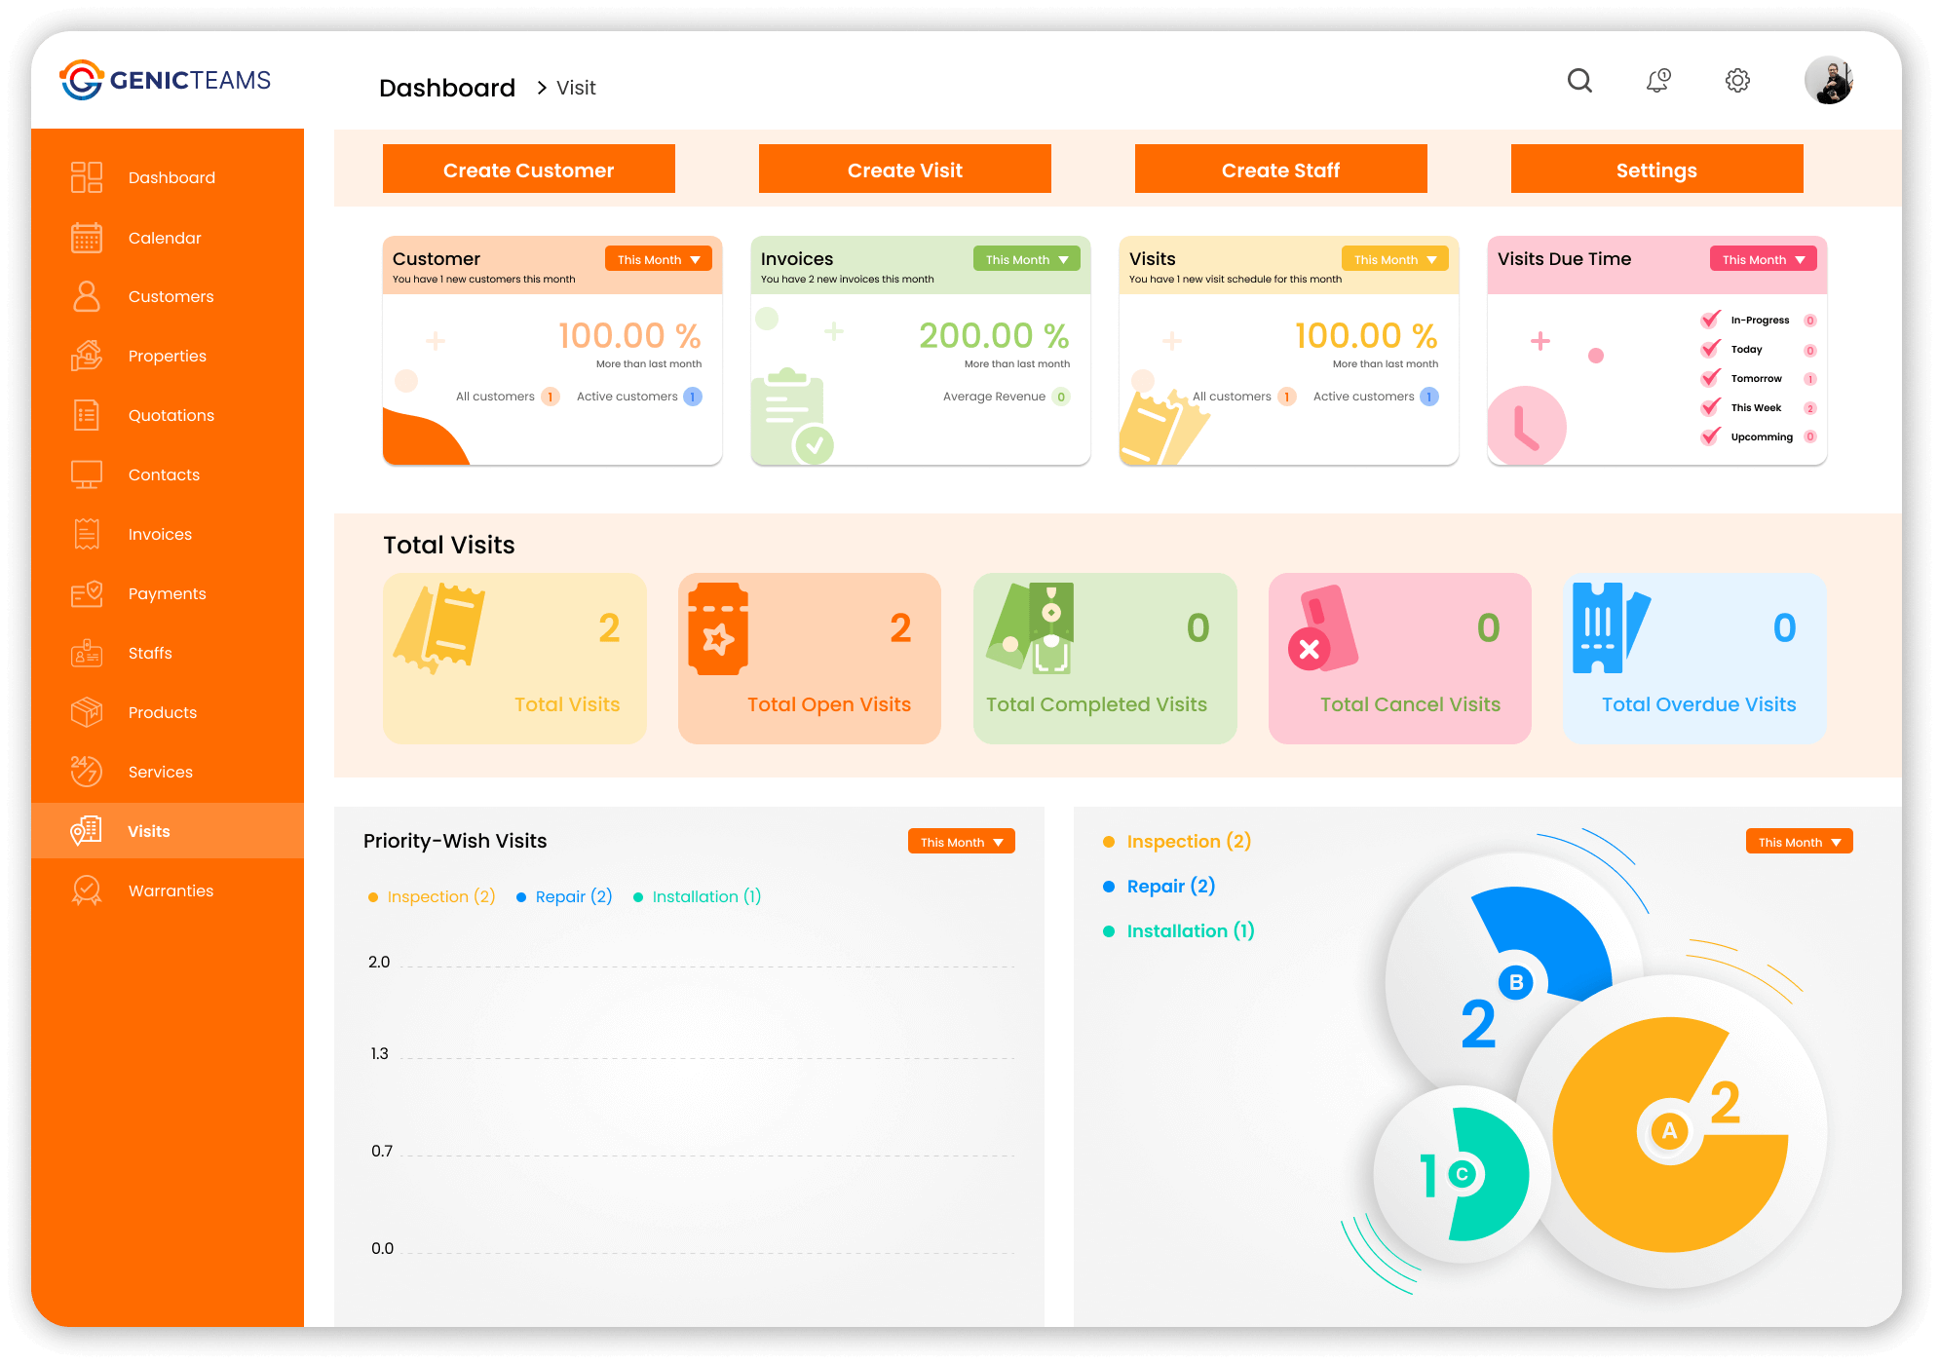Click the Customers icon in sidebar
Viewport: 1939px width, 1364px height.
(x=84, y=295)
